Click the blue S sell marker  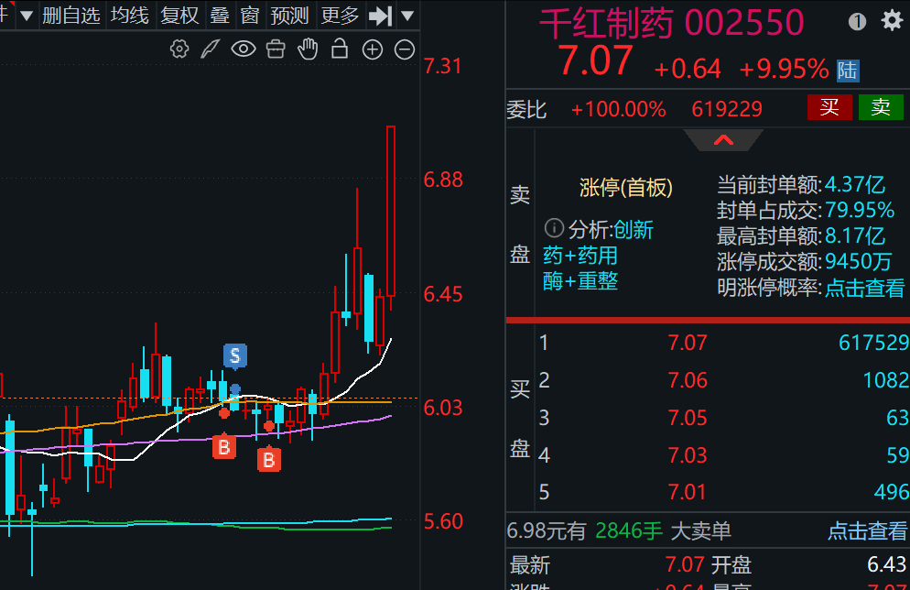235,355
